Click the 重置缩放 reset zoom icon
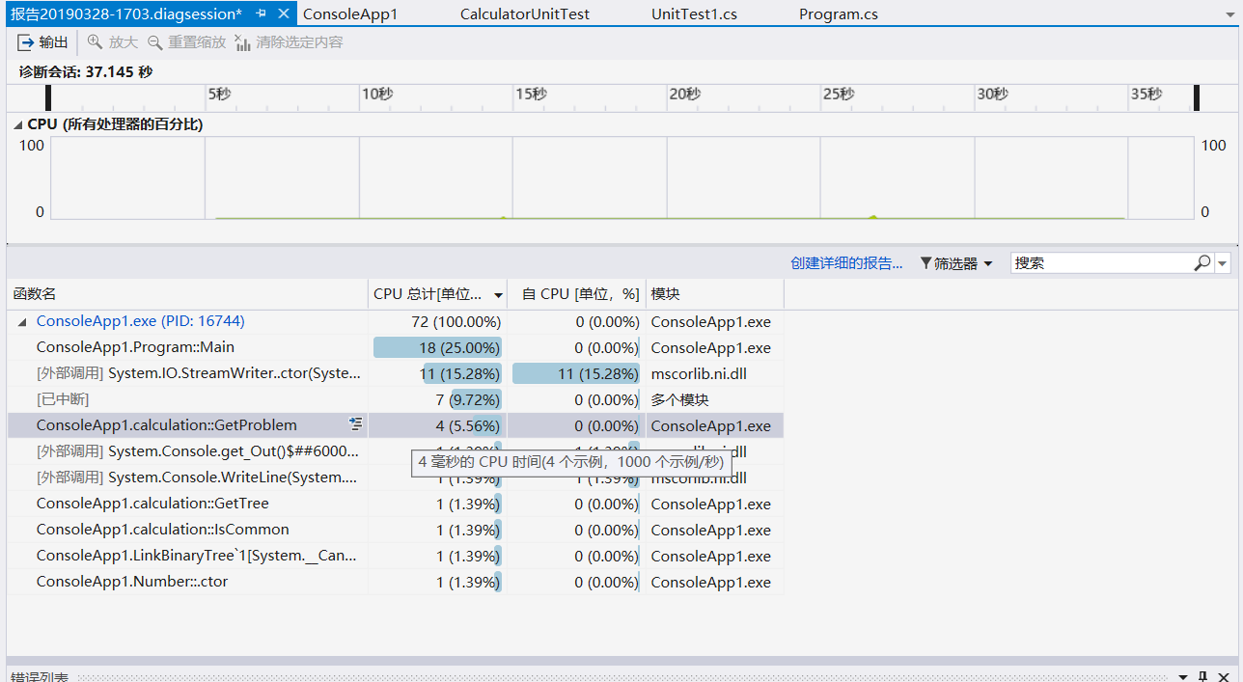Screen dimensions: 1243x682 pos(154,42)
